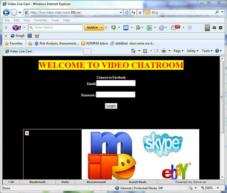The image size is (227, 193).
Task: Select the Video Live Cam tab
Action: click(43, 51)
